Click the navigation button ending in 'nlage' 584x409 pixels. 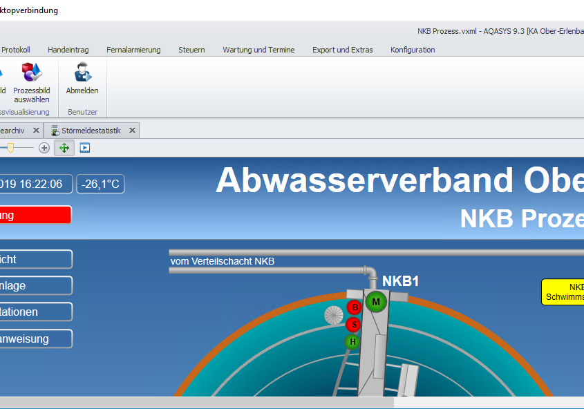click(35, 285)
